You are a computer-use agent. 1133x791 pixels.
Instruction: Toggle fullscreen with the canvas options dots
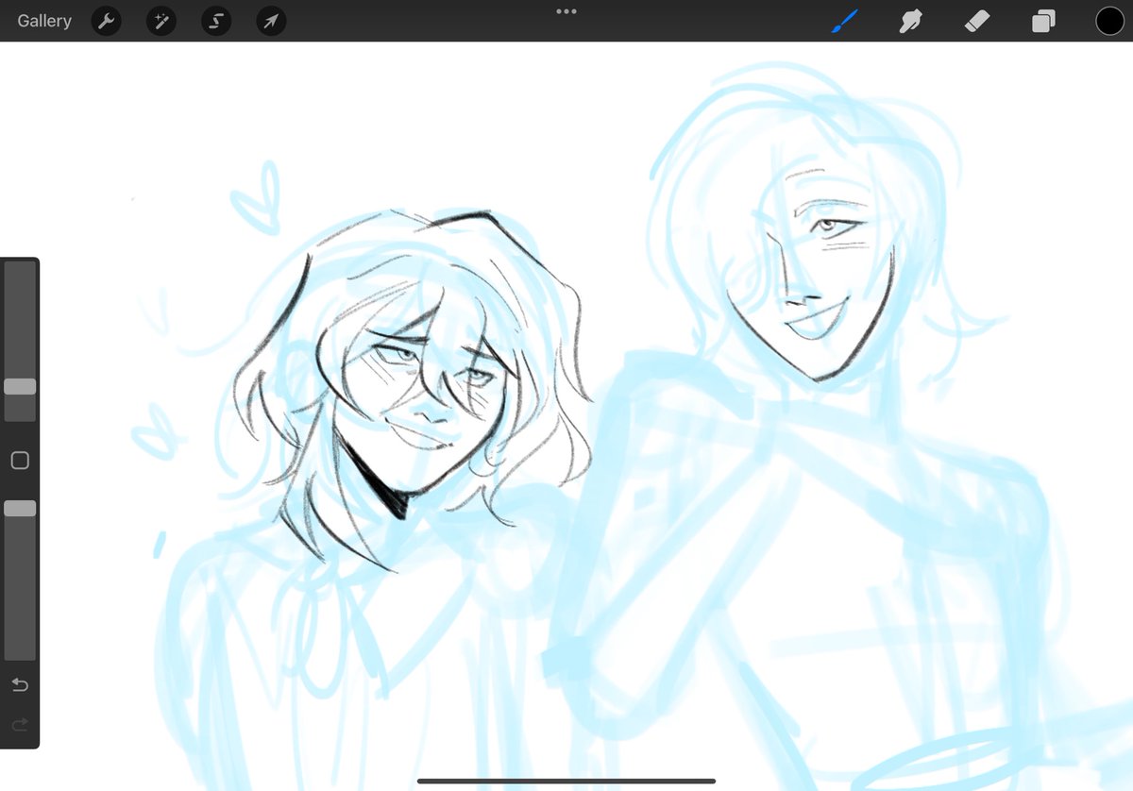coord(566,11)
